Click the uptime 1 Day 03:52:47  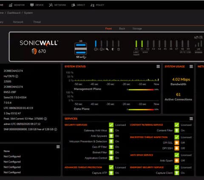click(12, 113)
